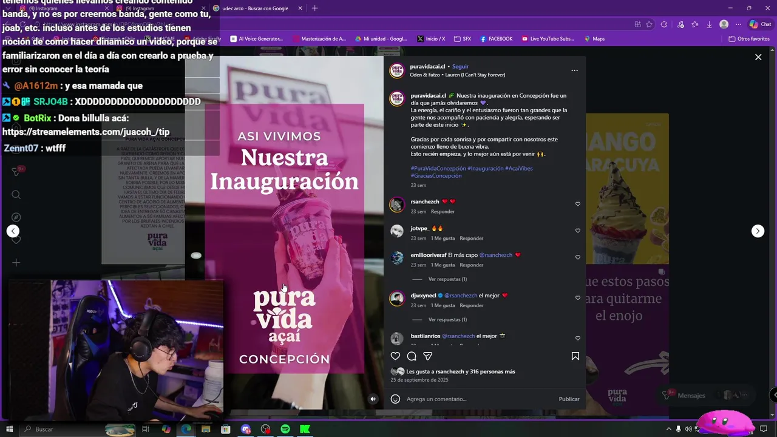Viewport: 777px width, 437px height.
Task: Open the FACEBOOK bookmark
Action: (x=496, y=39)
